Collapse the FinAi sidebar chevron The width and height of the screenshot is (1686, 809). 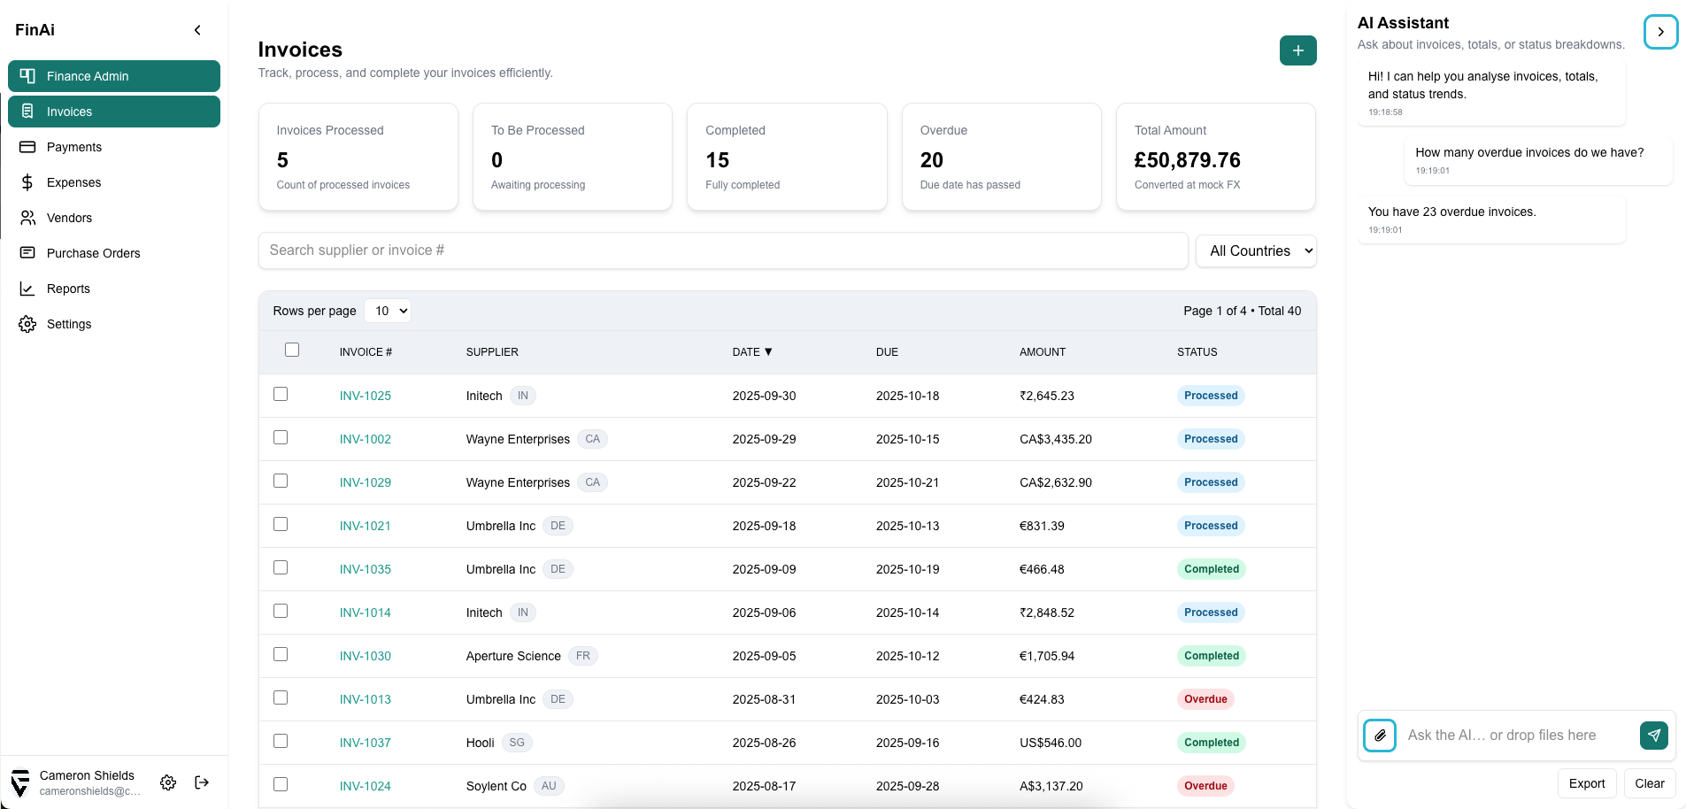pyautogui.click(x=197, y=30)
